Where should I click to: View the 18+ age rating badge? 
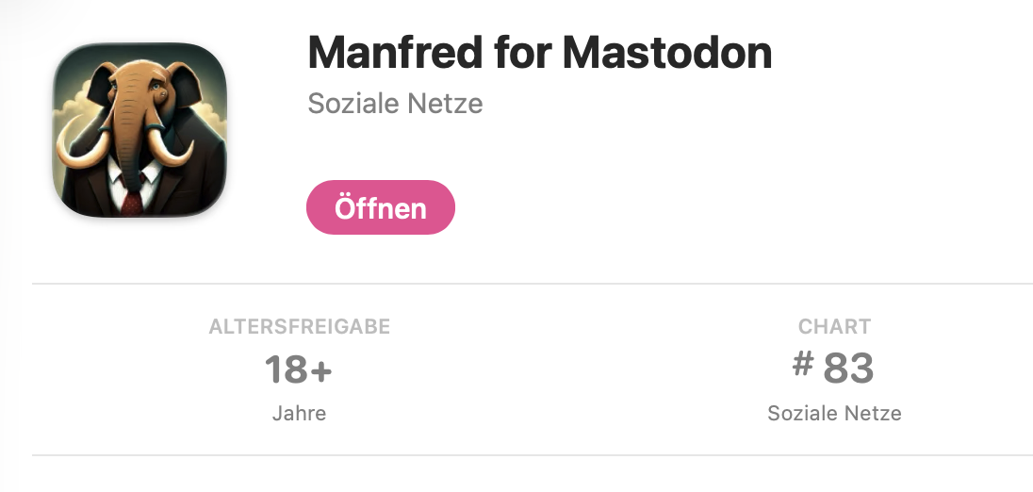pyautogui.click(x=299, y=369)
